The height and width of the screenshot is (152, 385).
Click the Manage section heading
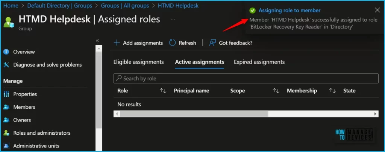[13, 81]
